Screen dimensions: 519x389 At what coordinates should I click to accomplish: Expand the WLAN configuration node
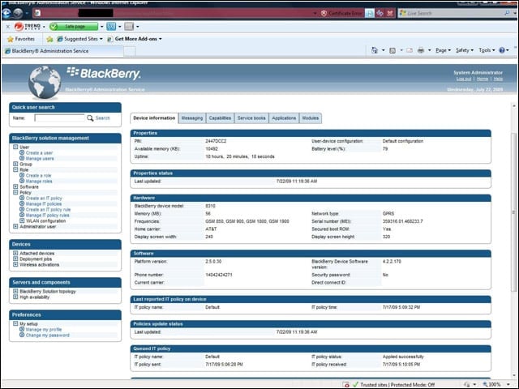point(22,220)
